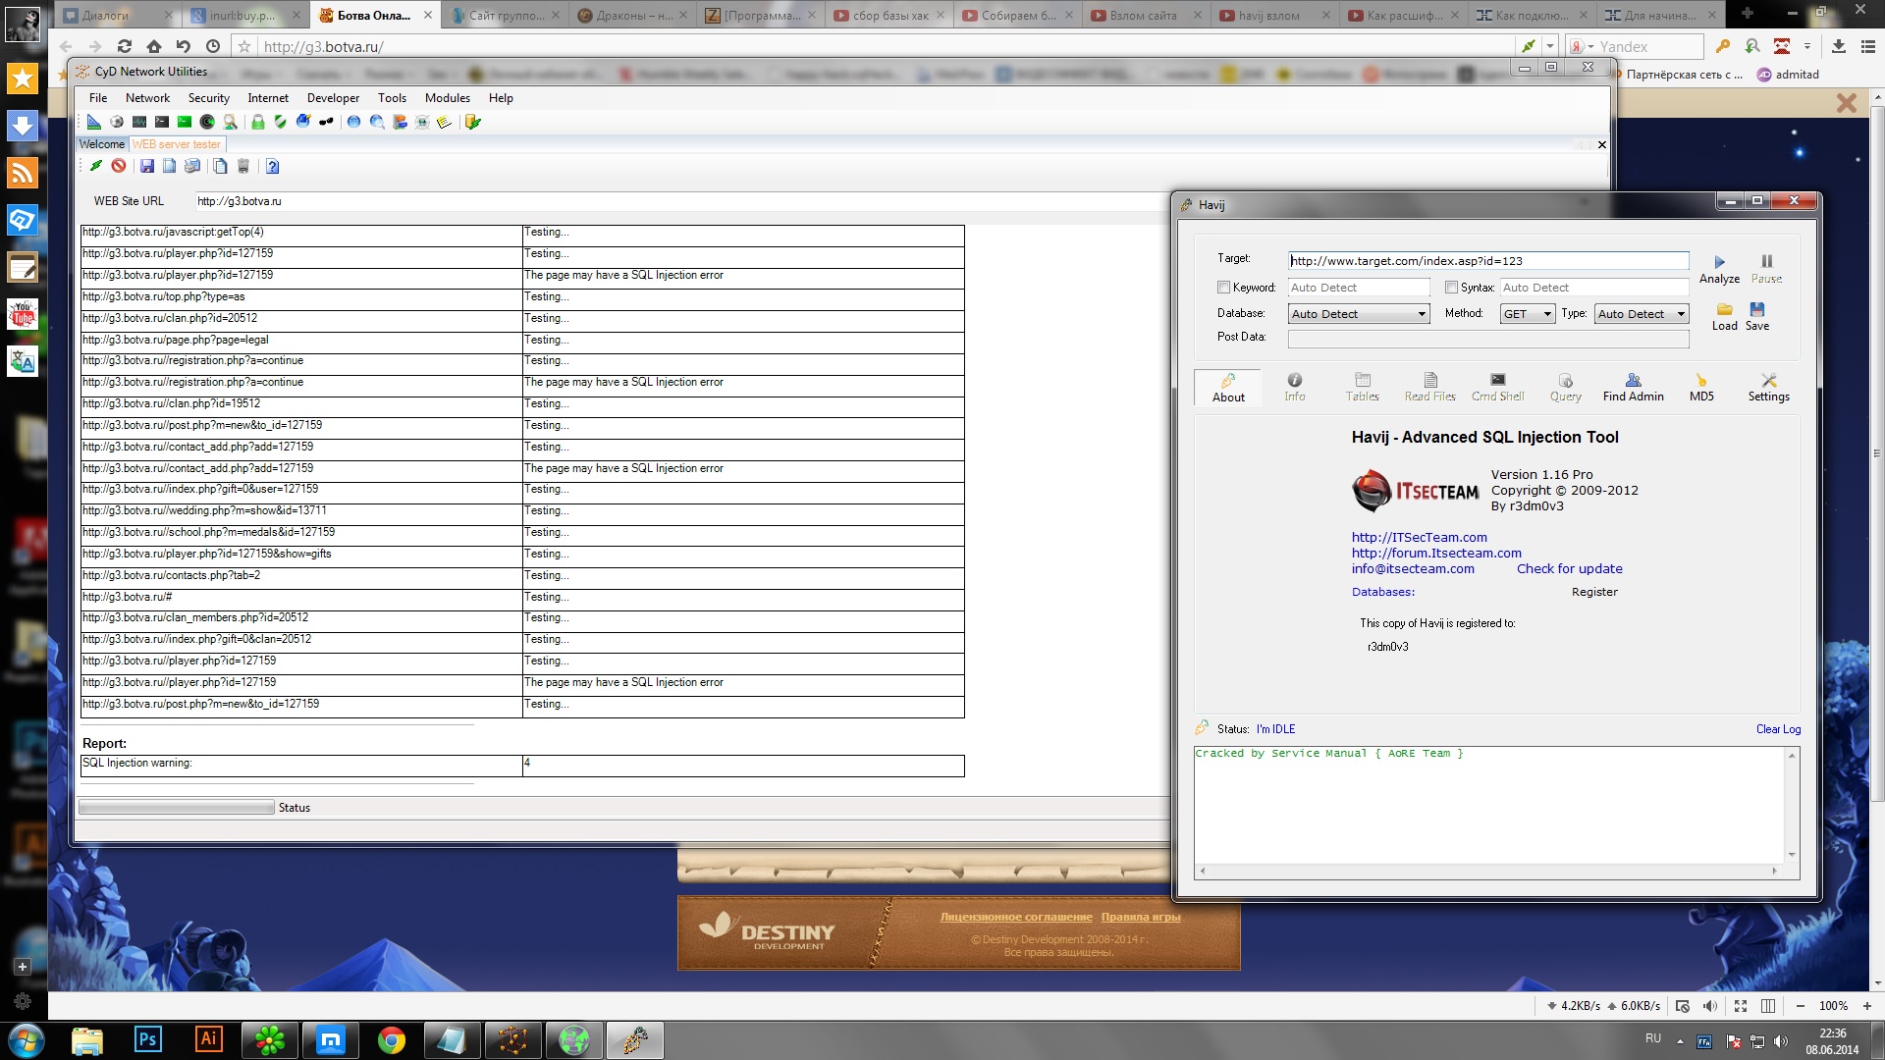Copy results using the copy pages icon
Image resolution: width=1885 pixels, height=1060 pixels.
click(220, 166)
